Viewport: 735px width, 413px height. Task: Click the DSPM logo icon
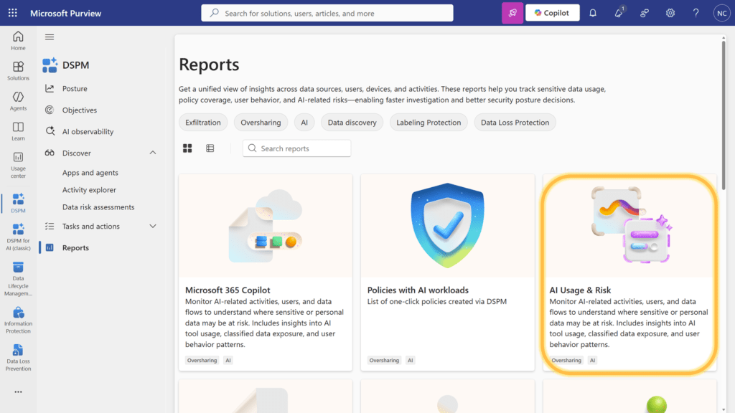point(50,65)
